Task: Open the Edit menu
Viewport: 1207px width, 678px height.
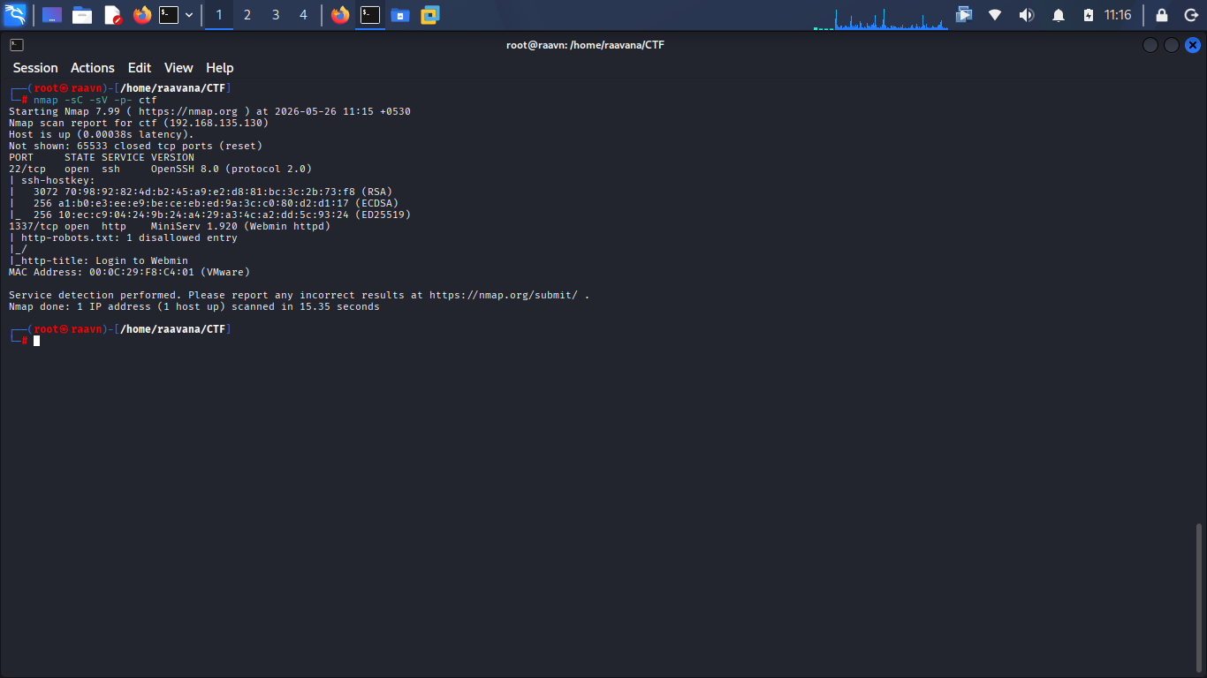Action: coord(140,68)
